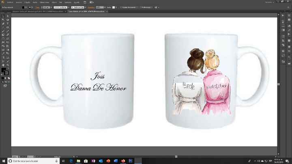Click the stroke weight input field
The image size is (292, 164).
47,7
